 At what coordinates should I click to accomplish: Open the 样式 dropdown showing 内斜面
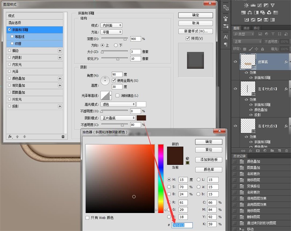(x=111, y=25)
